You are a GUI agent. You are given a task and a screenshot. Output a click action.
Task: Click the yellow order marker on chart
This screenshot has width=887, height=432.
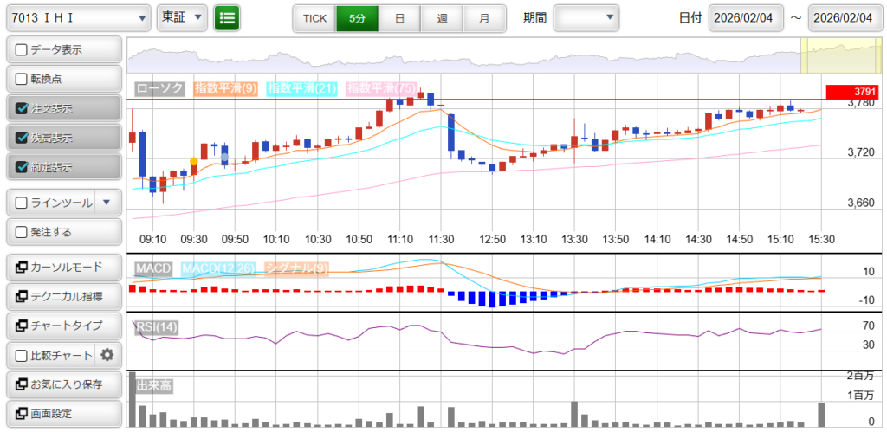click(x=193, y=161)
